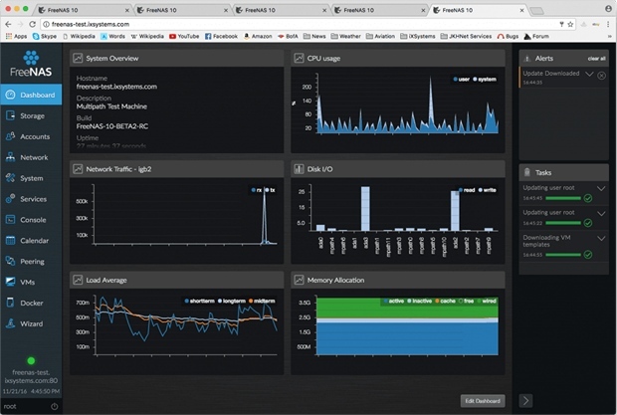Click the green connection status indicator
Screen dimensions: 617x415
pos(31,360)
